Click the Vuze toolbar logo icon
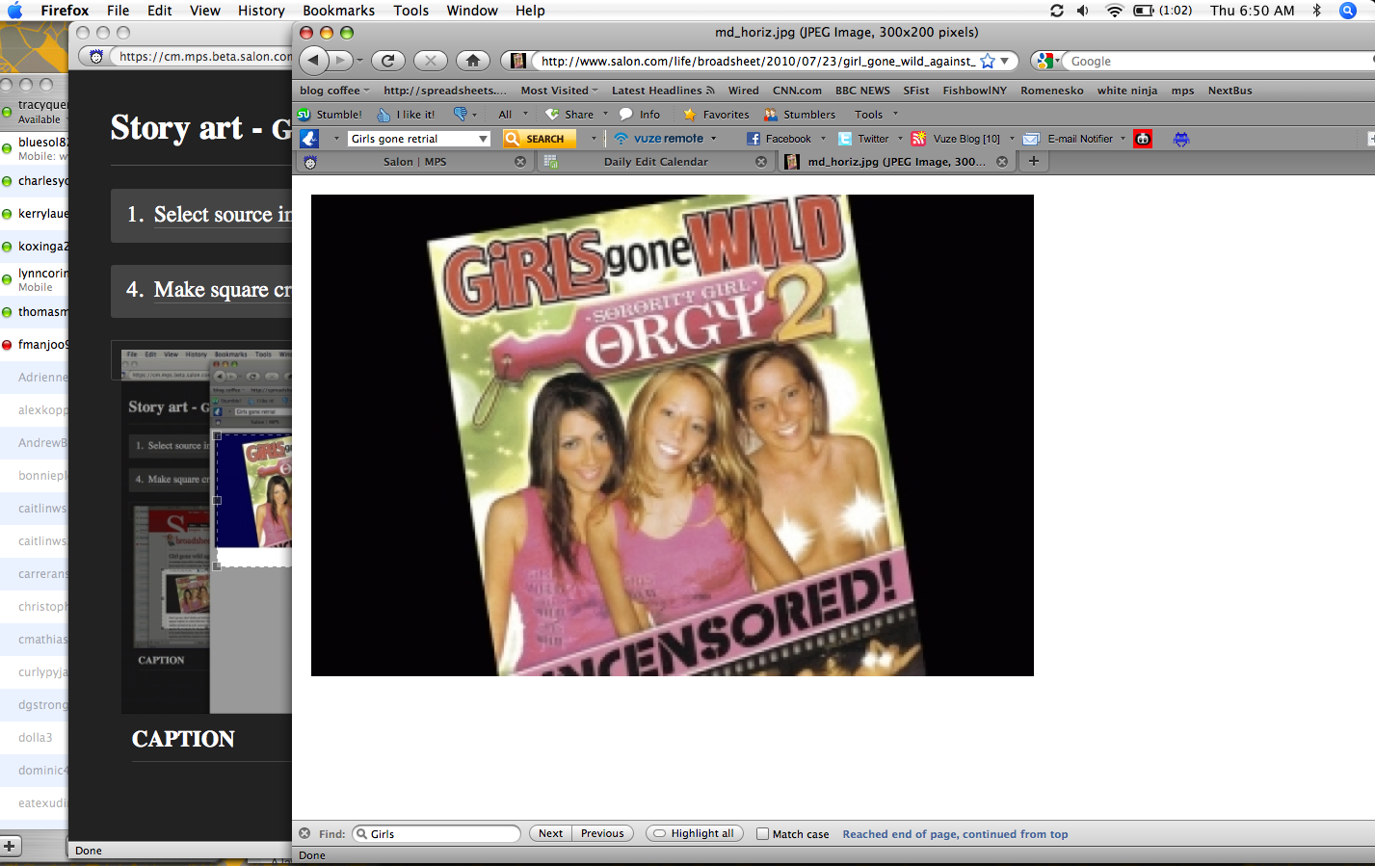Image resolution: width=1375 pixels, height=866 pixels. 309,139
